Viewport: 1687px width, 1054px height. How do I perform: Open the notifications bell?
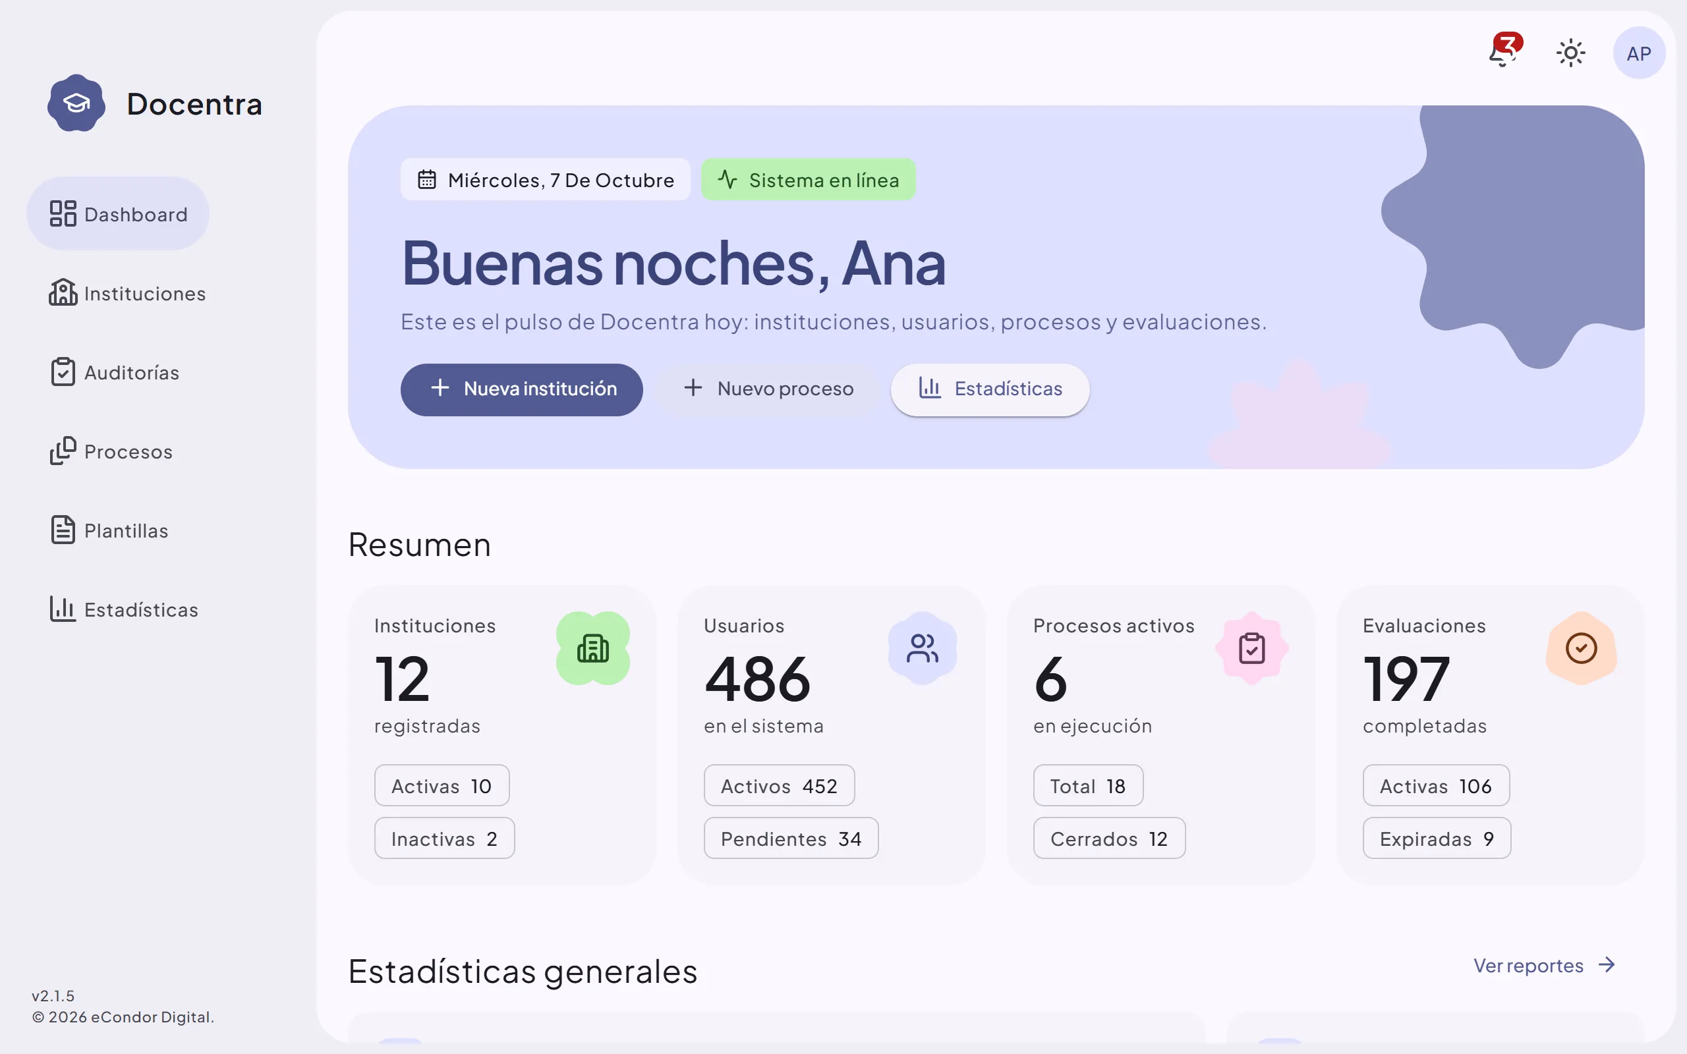point(1503,53)
